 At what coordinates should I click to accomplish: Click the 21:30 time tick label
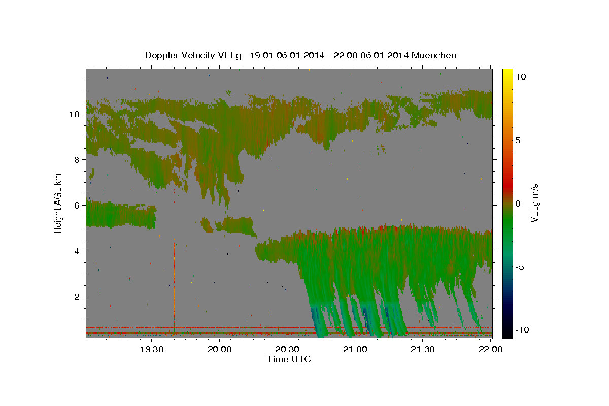(x=422, y=349)
